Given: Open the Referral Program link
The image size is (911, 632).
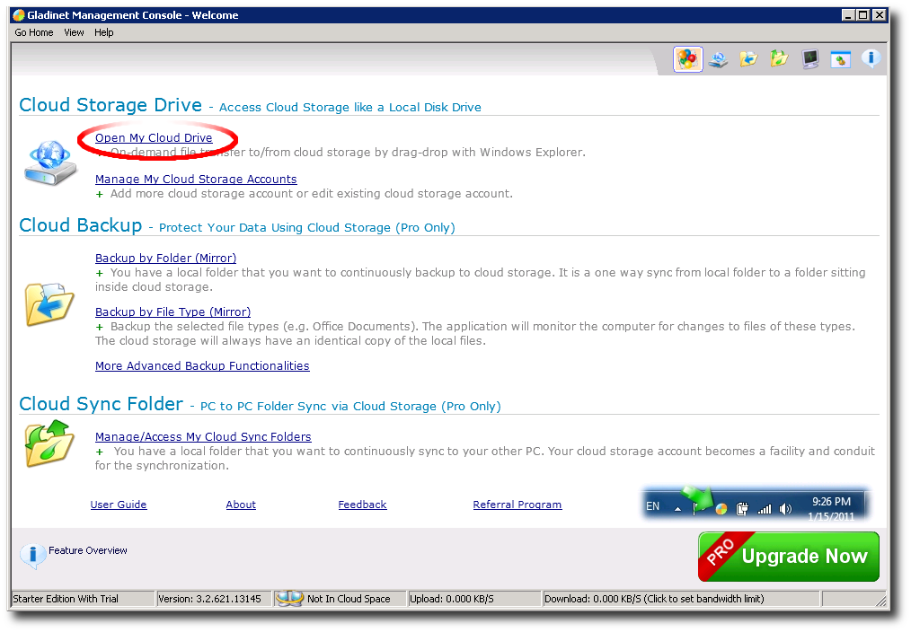Looking at the screenshot, I should (517, 505).
